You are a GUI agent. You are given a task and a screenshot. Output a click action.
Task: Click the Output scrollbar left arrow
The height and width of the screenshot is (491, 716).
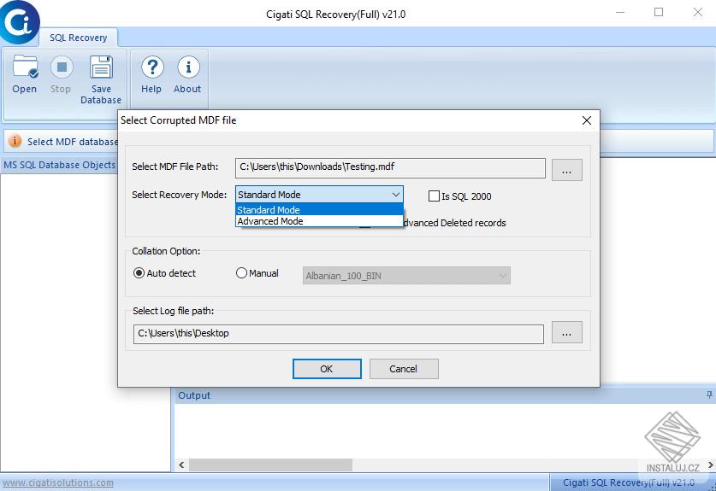click(x=181, y=465)
